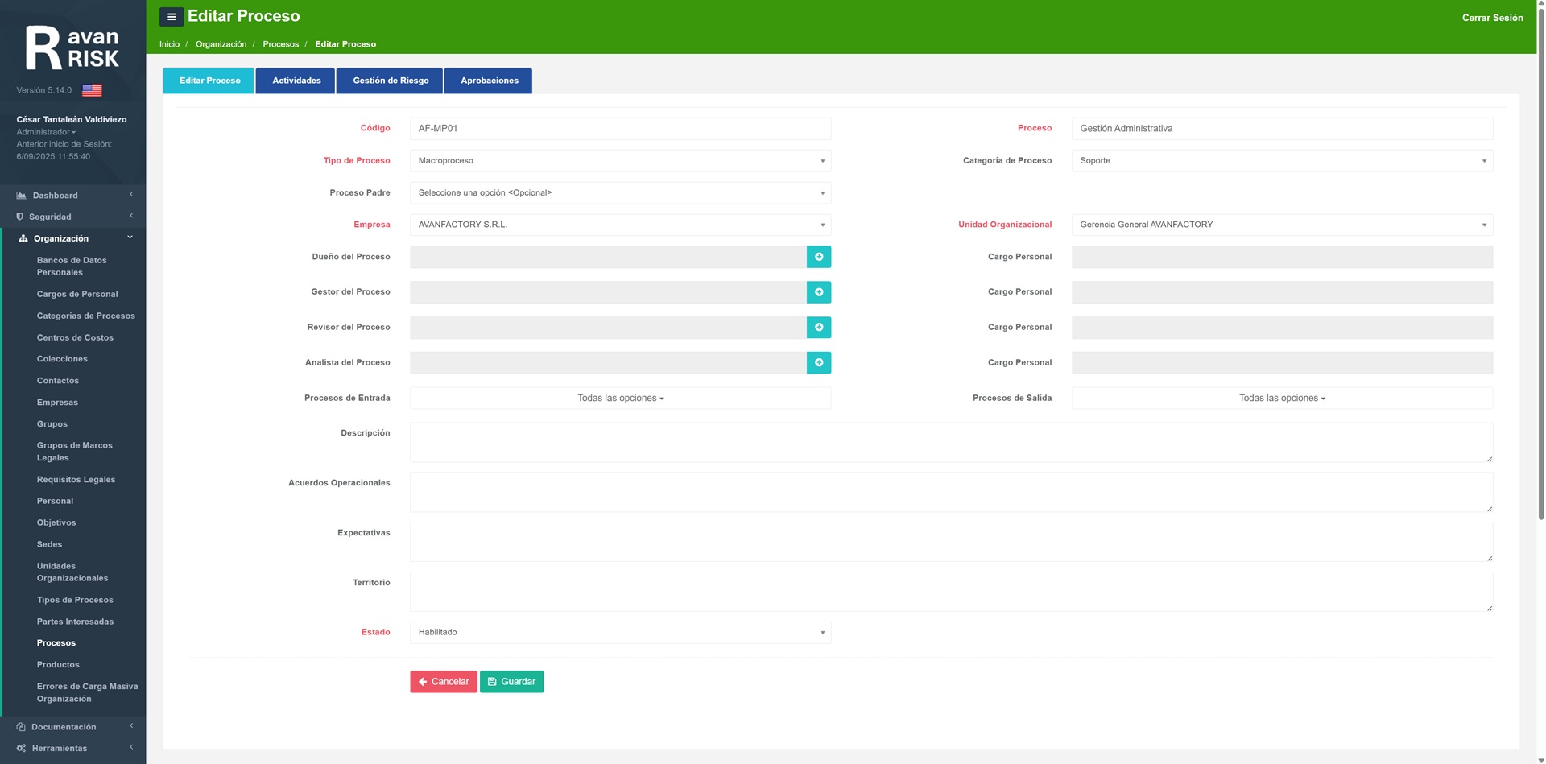Add a Revisor del Proceso with plus button
The height and width of the screenshot is (764, 1546).
pos(819,328)
